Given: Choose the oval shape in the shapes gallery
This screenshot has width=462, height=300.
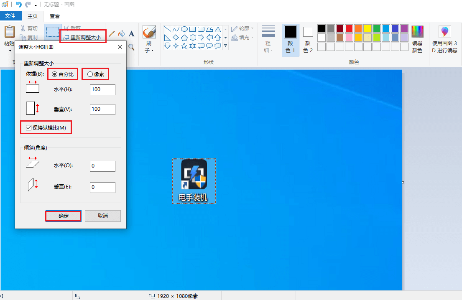Looking at the screenshot, I should [184, 29].
